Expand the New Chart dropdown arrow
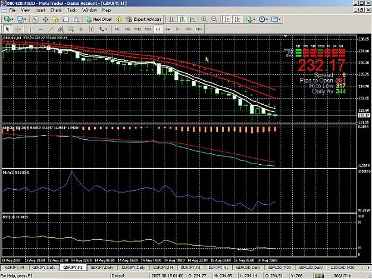Viewport: 372px width, 279px height. pos(12,19)
